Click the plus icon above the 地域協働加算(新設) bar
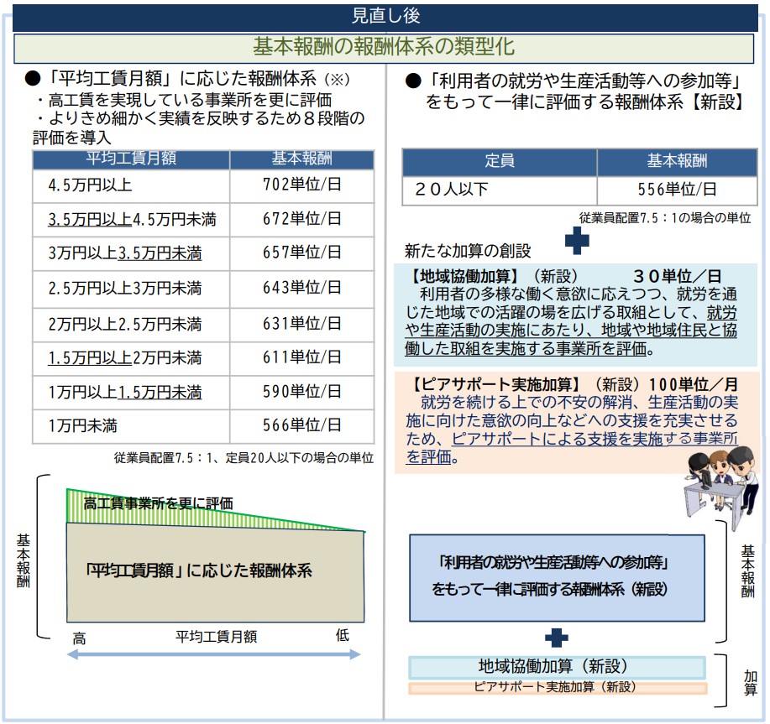The width and height of the screenshot is (770, 724). (557, 638)
